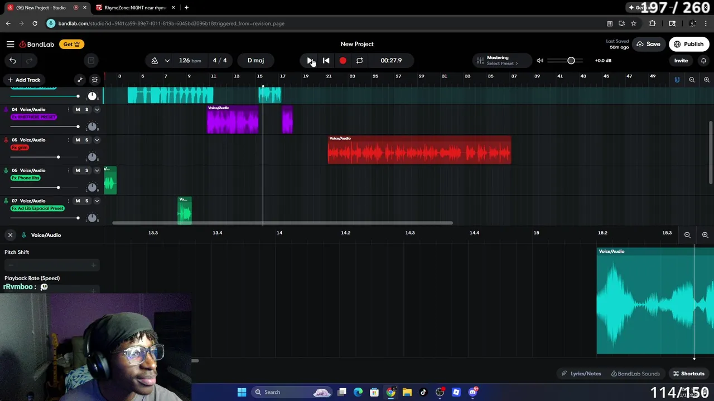Add a new track
The width and height of the screenshot is (714, 401).
pos(23,80)
